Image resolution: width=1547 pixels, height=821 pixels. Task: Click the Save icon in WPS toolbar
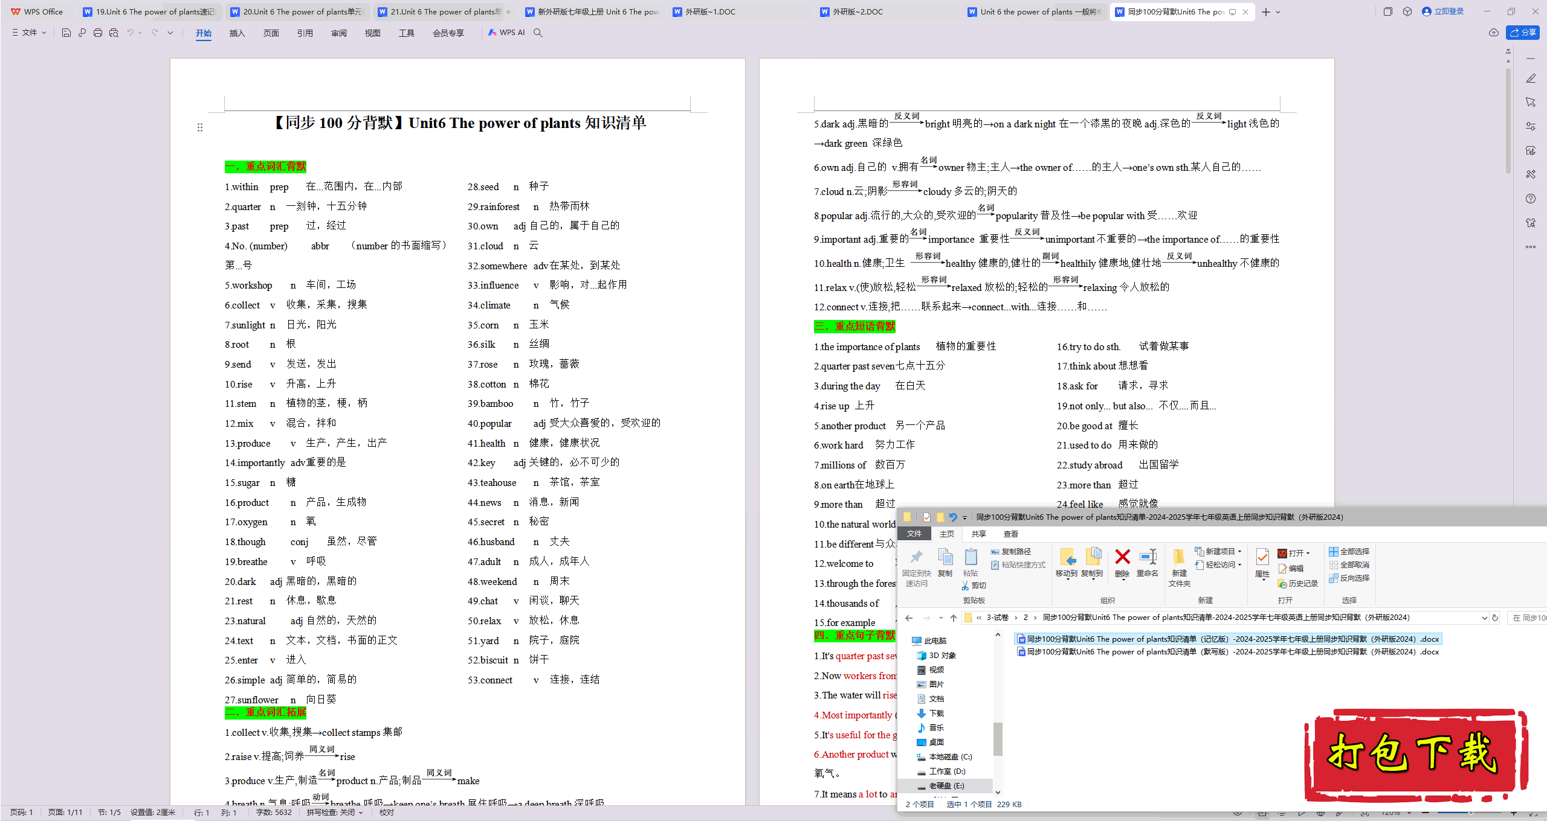tap(66, 33)
